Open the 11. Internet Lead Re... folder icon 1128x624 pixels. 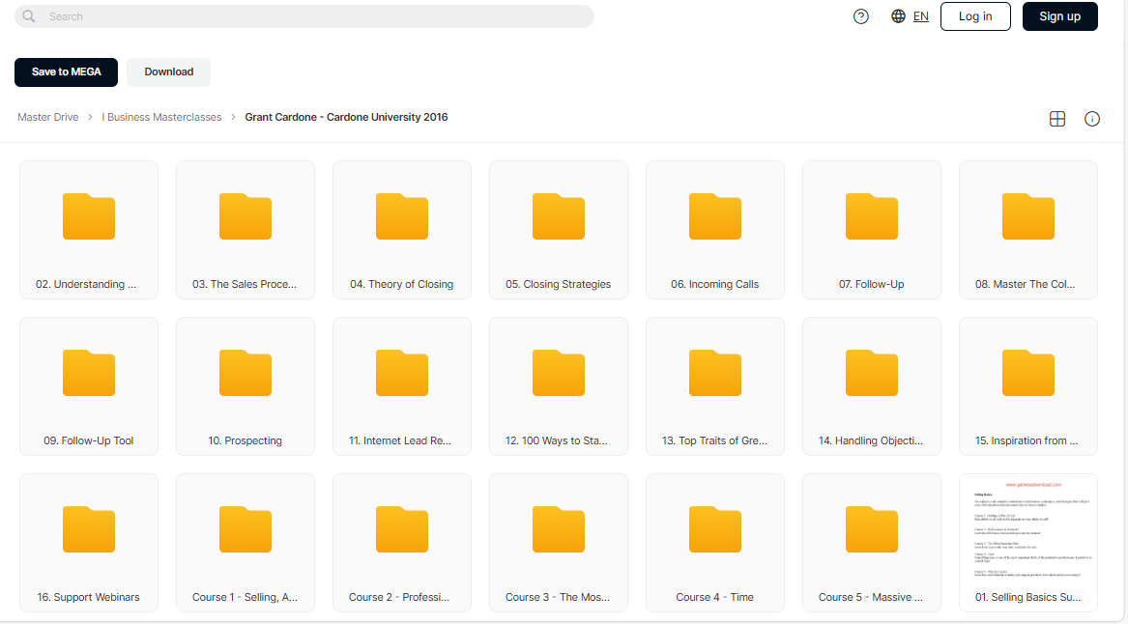pos(402,373)
